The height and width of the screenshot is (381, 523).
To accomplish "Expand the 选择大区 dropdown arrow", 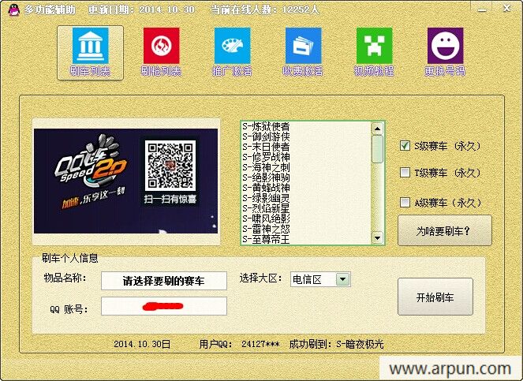I will (x=343, y=279).
